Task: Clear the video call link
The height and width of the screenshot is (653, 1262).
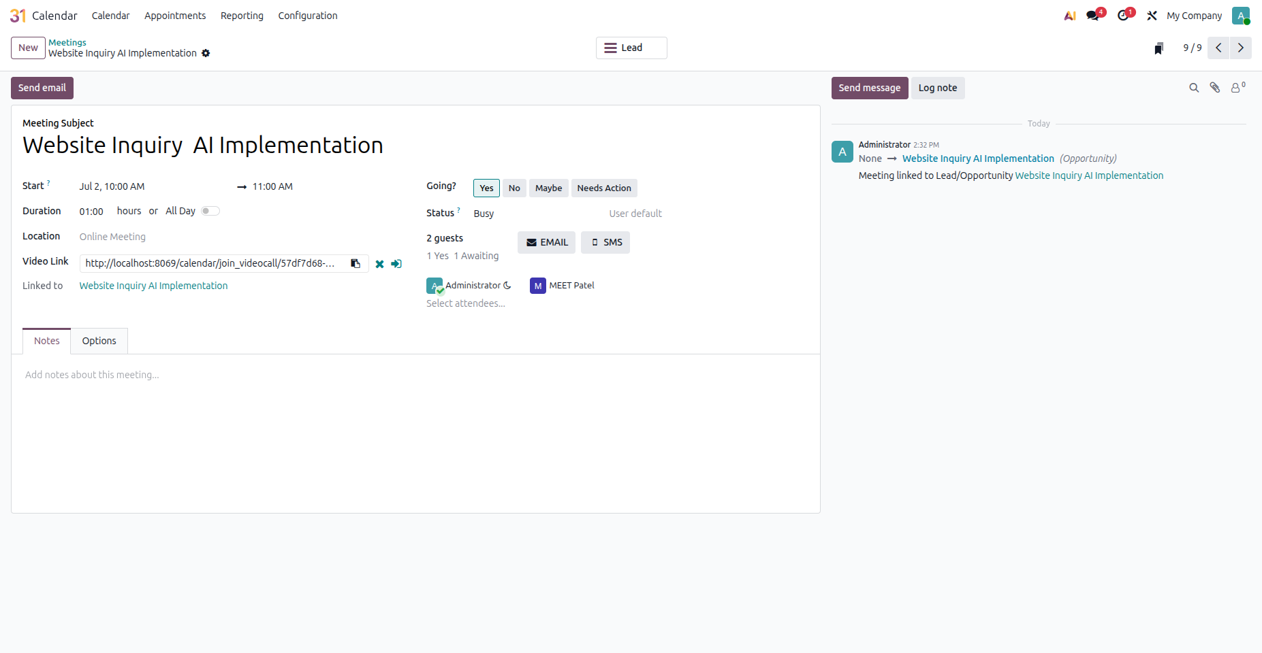Action: (x=379, y=264)
